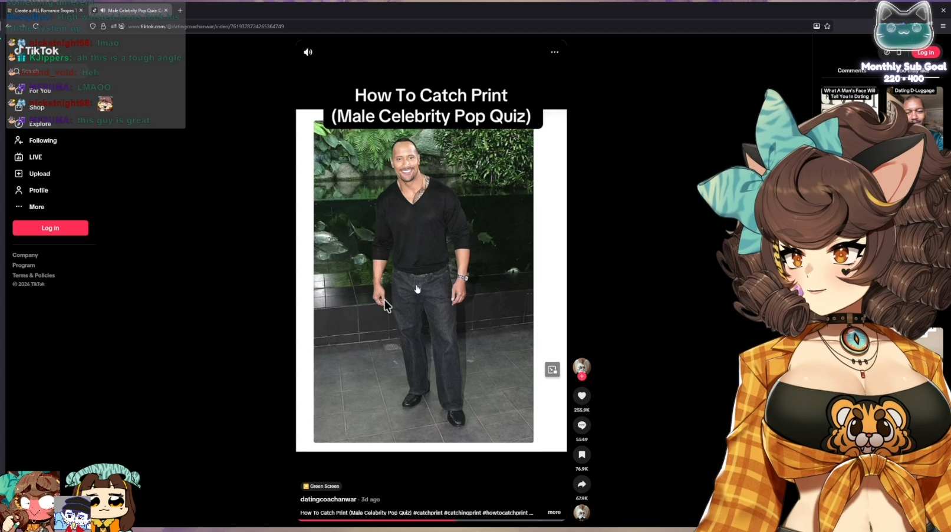951x532 pixels.
Task: Expand the caption with 'more'
Action: pyautogui.click(x=554, y=512)
